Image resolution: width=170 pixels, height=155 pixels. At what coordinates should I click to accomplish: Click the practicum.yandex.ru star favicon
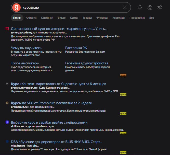tap(7, 84)
